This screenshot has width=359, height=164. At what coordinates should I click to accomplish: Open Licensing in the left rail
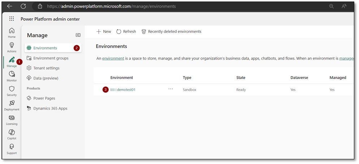[x=12, y=120]
